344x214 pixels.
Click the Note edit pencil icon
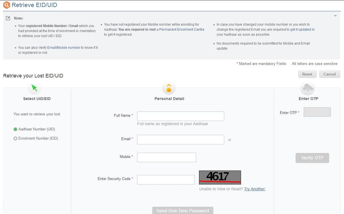point(8,18)
